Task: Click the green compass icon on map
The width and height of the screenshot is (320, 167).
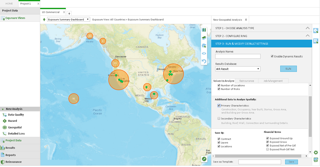Action: (x=204, y=159)
